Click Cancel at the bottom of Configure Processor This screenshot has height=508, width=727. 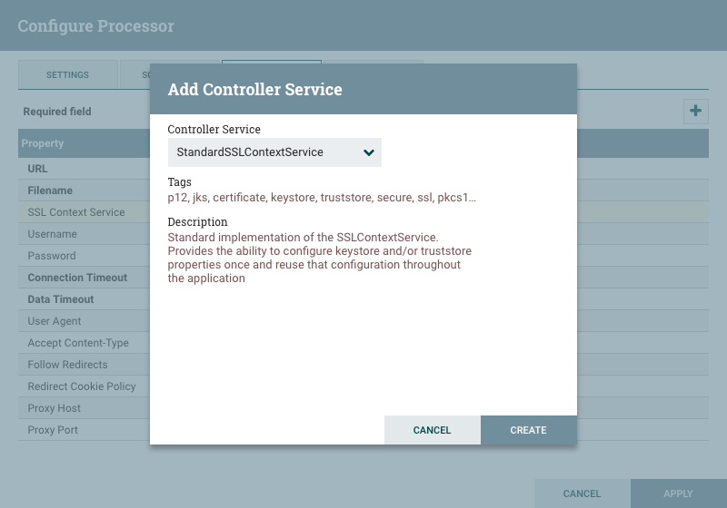582,493
